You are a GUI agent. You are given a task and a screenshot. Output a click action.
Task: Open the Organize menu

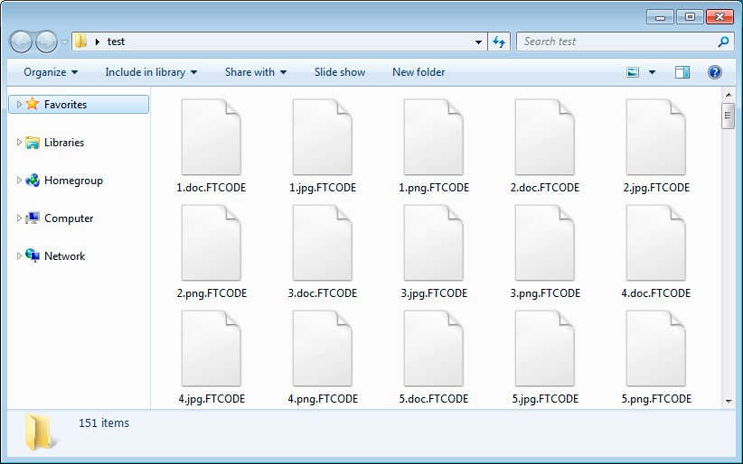(51, 72)
